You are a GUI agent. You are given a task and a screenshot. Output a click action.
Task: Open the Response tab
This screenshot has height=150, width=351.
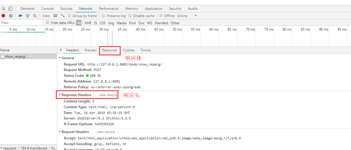(x=110, y=50)
